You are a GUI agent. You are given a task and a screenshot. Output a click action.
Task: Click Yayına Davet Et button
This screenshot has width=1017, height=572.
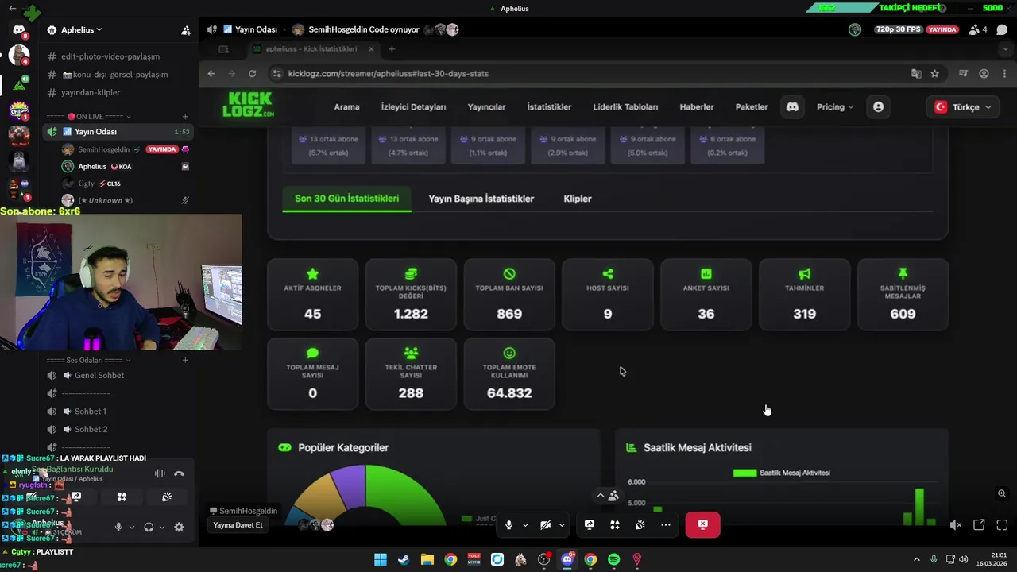[x=238, y=525]
